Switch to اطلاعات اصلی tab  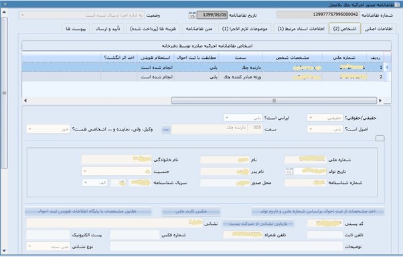379,29
